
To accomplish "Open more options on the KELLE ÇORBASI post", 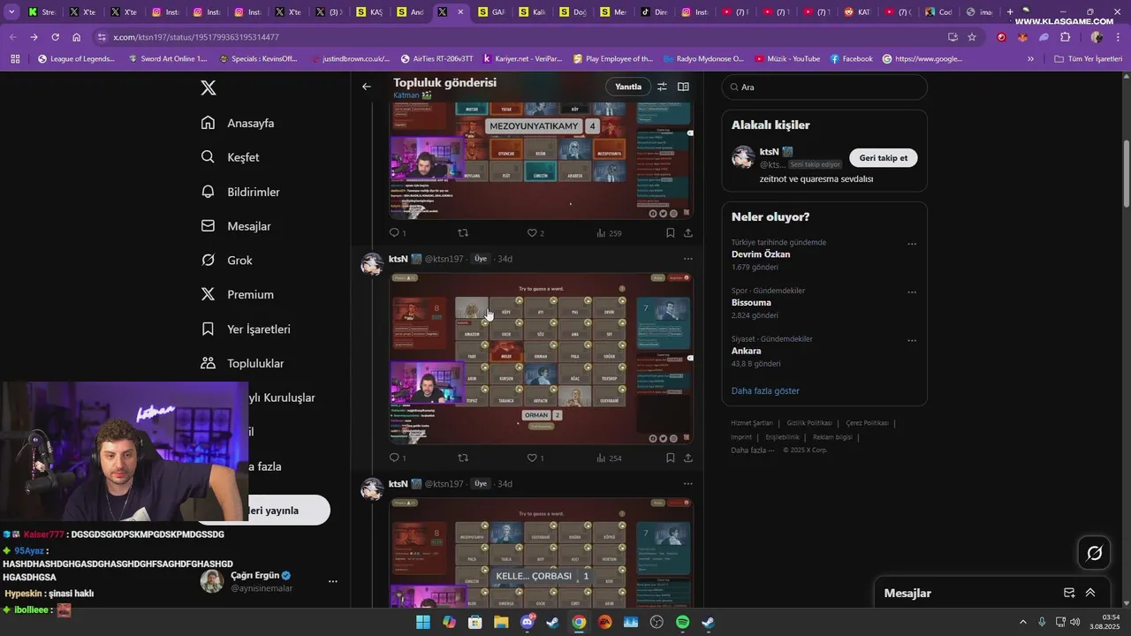I will tap(688, 484).
